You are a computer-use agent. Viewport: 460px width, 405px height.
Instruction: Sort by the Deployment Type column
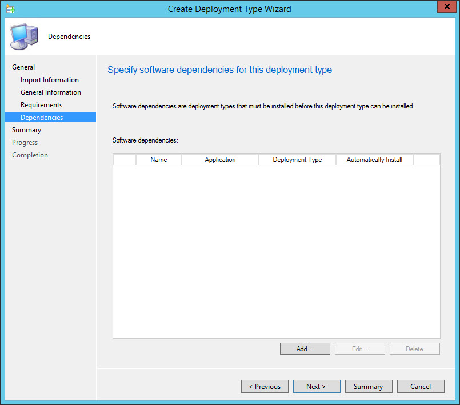click(297, 160)
